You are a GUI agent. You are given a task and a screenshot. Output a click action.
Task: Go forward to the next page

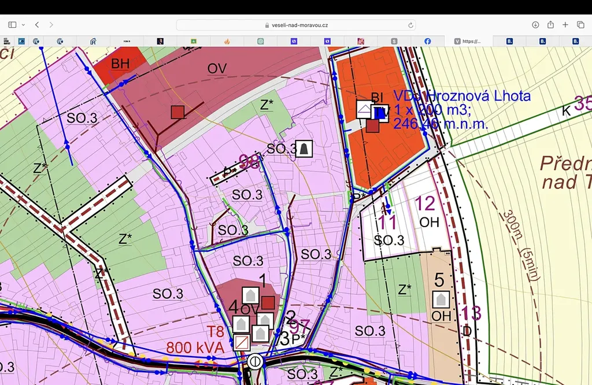pos(51,25)
